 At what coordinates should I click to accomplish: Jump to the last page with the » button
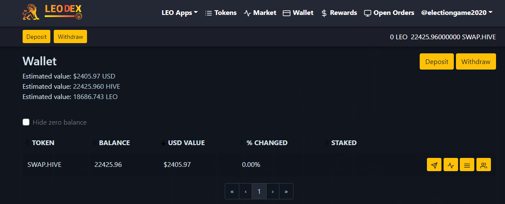point(286,191)
